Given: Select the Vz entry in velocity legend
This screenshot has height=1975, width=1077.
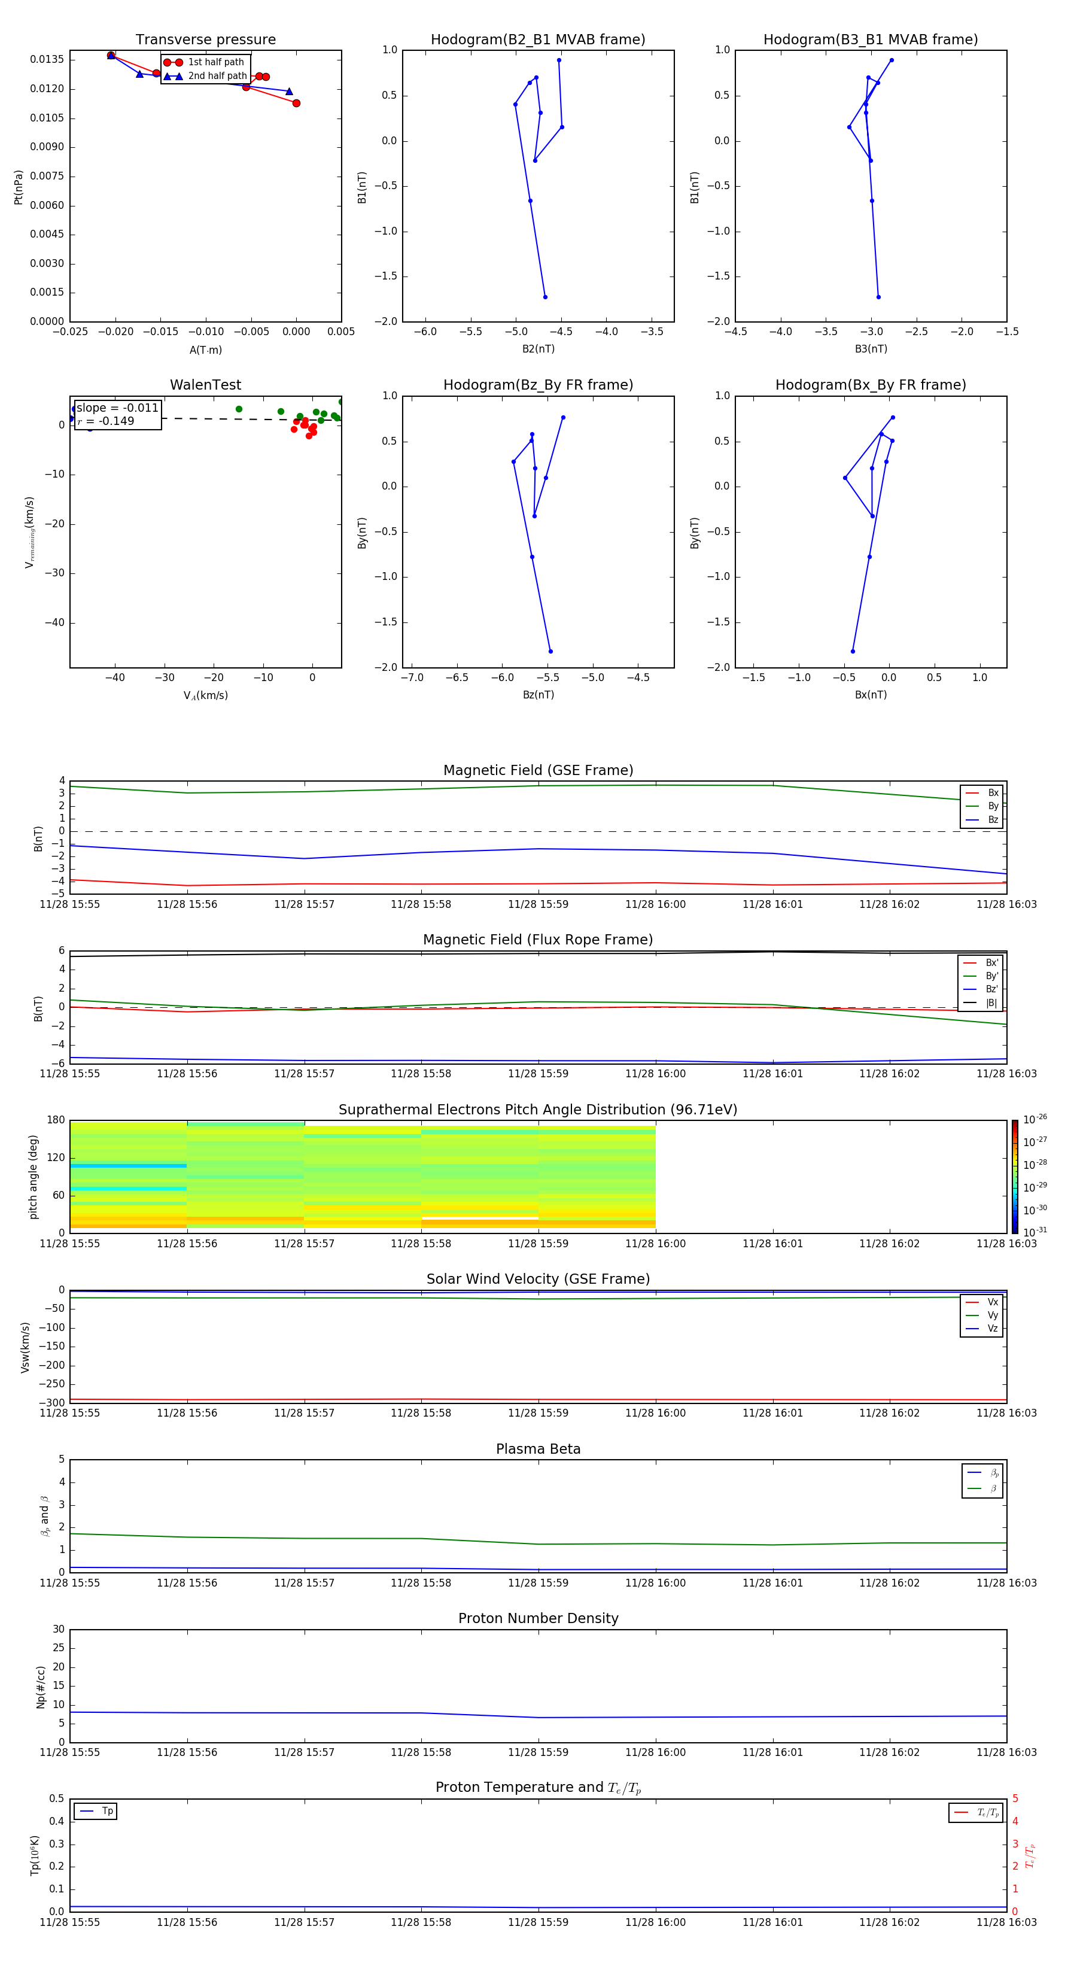Looking at the screenshot, I should tap(982, 1329).
